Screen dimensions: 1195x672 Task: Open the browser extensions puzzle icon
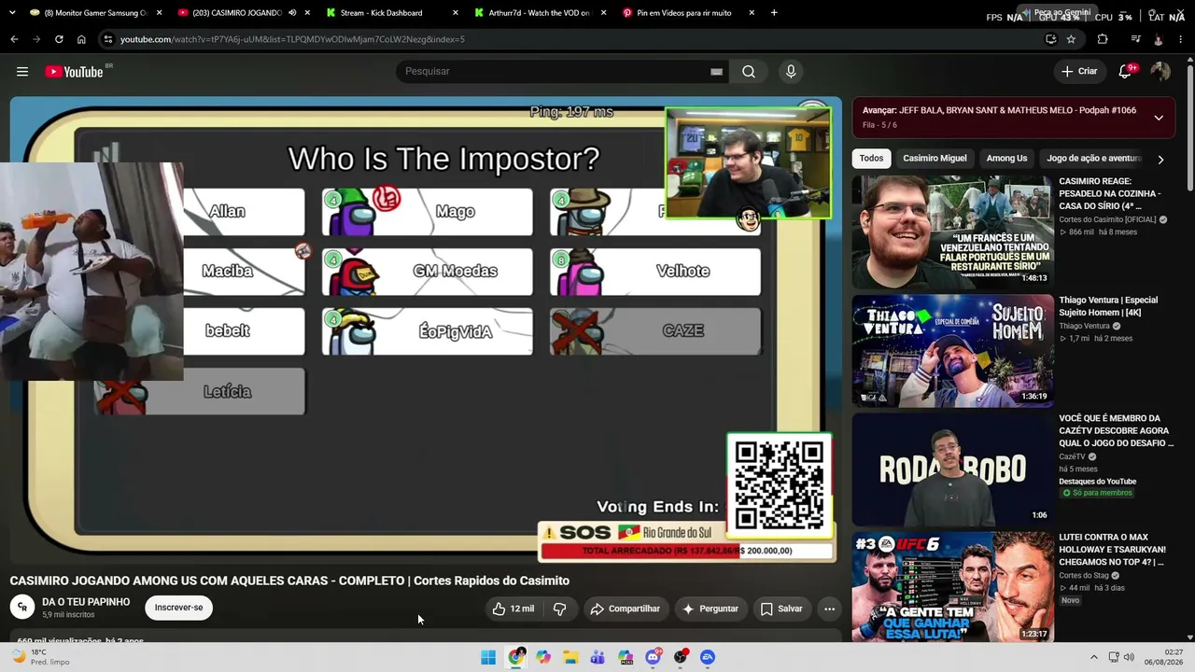coord(1103,39)
